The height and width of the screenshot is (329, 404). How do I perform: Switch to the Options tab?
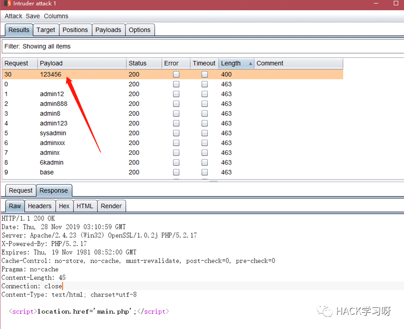(140, 30)
